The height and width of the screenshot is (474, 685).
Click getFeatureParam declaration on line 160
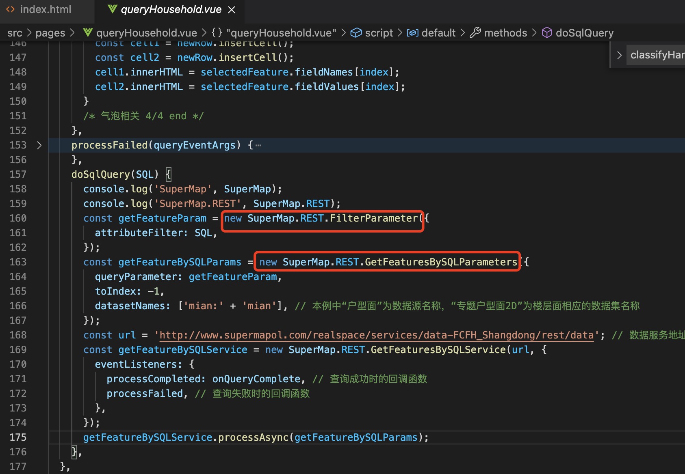(x=163, y=218)
